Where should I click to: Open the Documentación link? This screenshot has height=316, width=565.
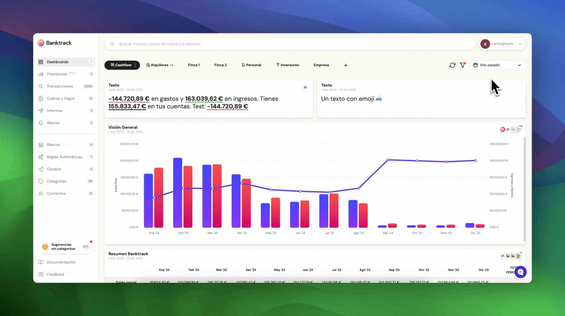tap(61, 262)
